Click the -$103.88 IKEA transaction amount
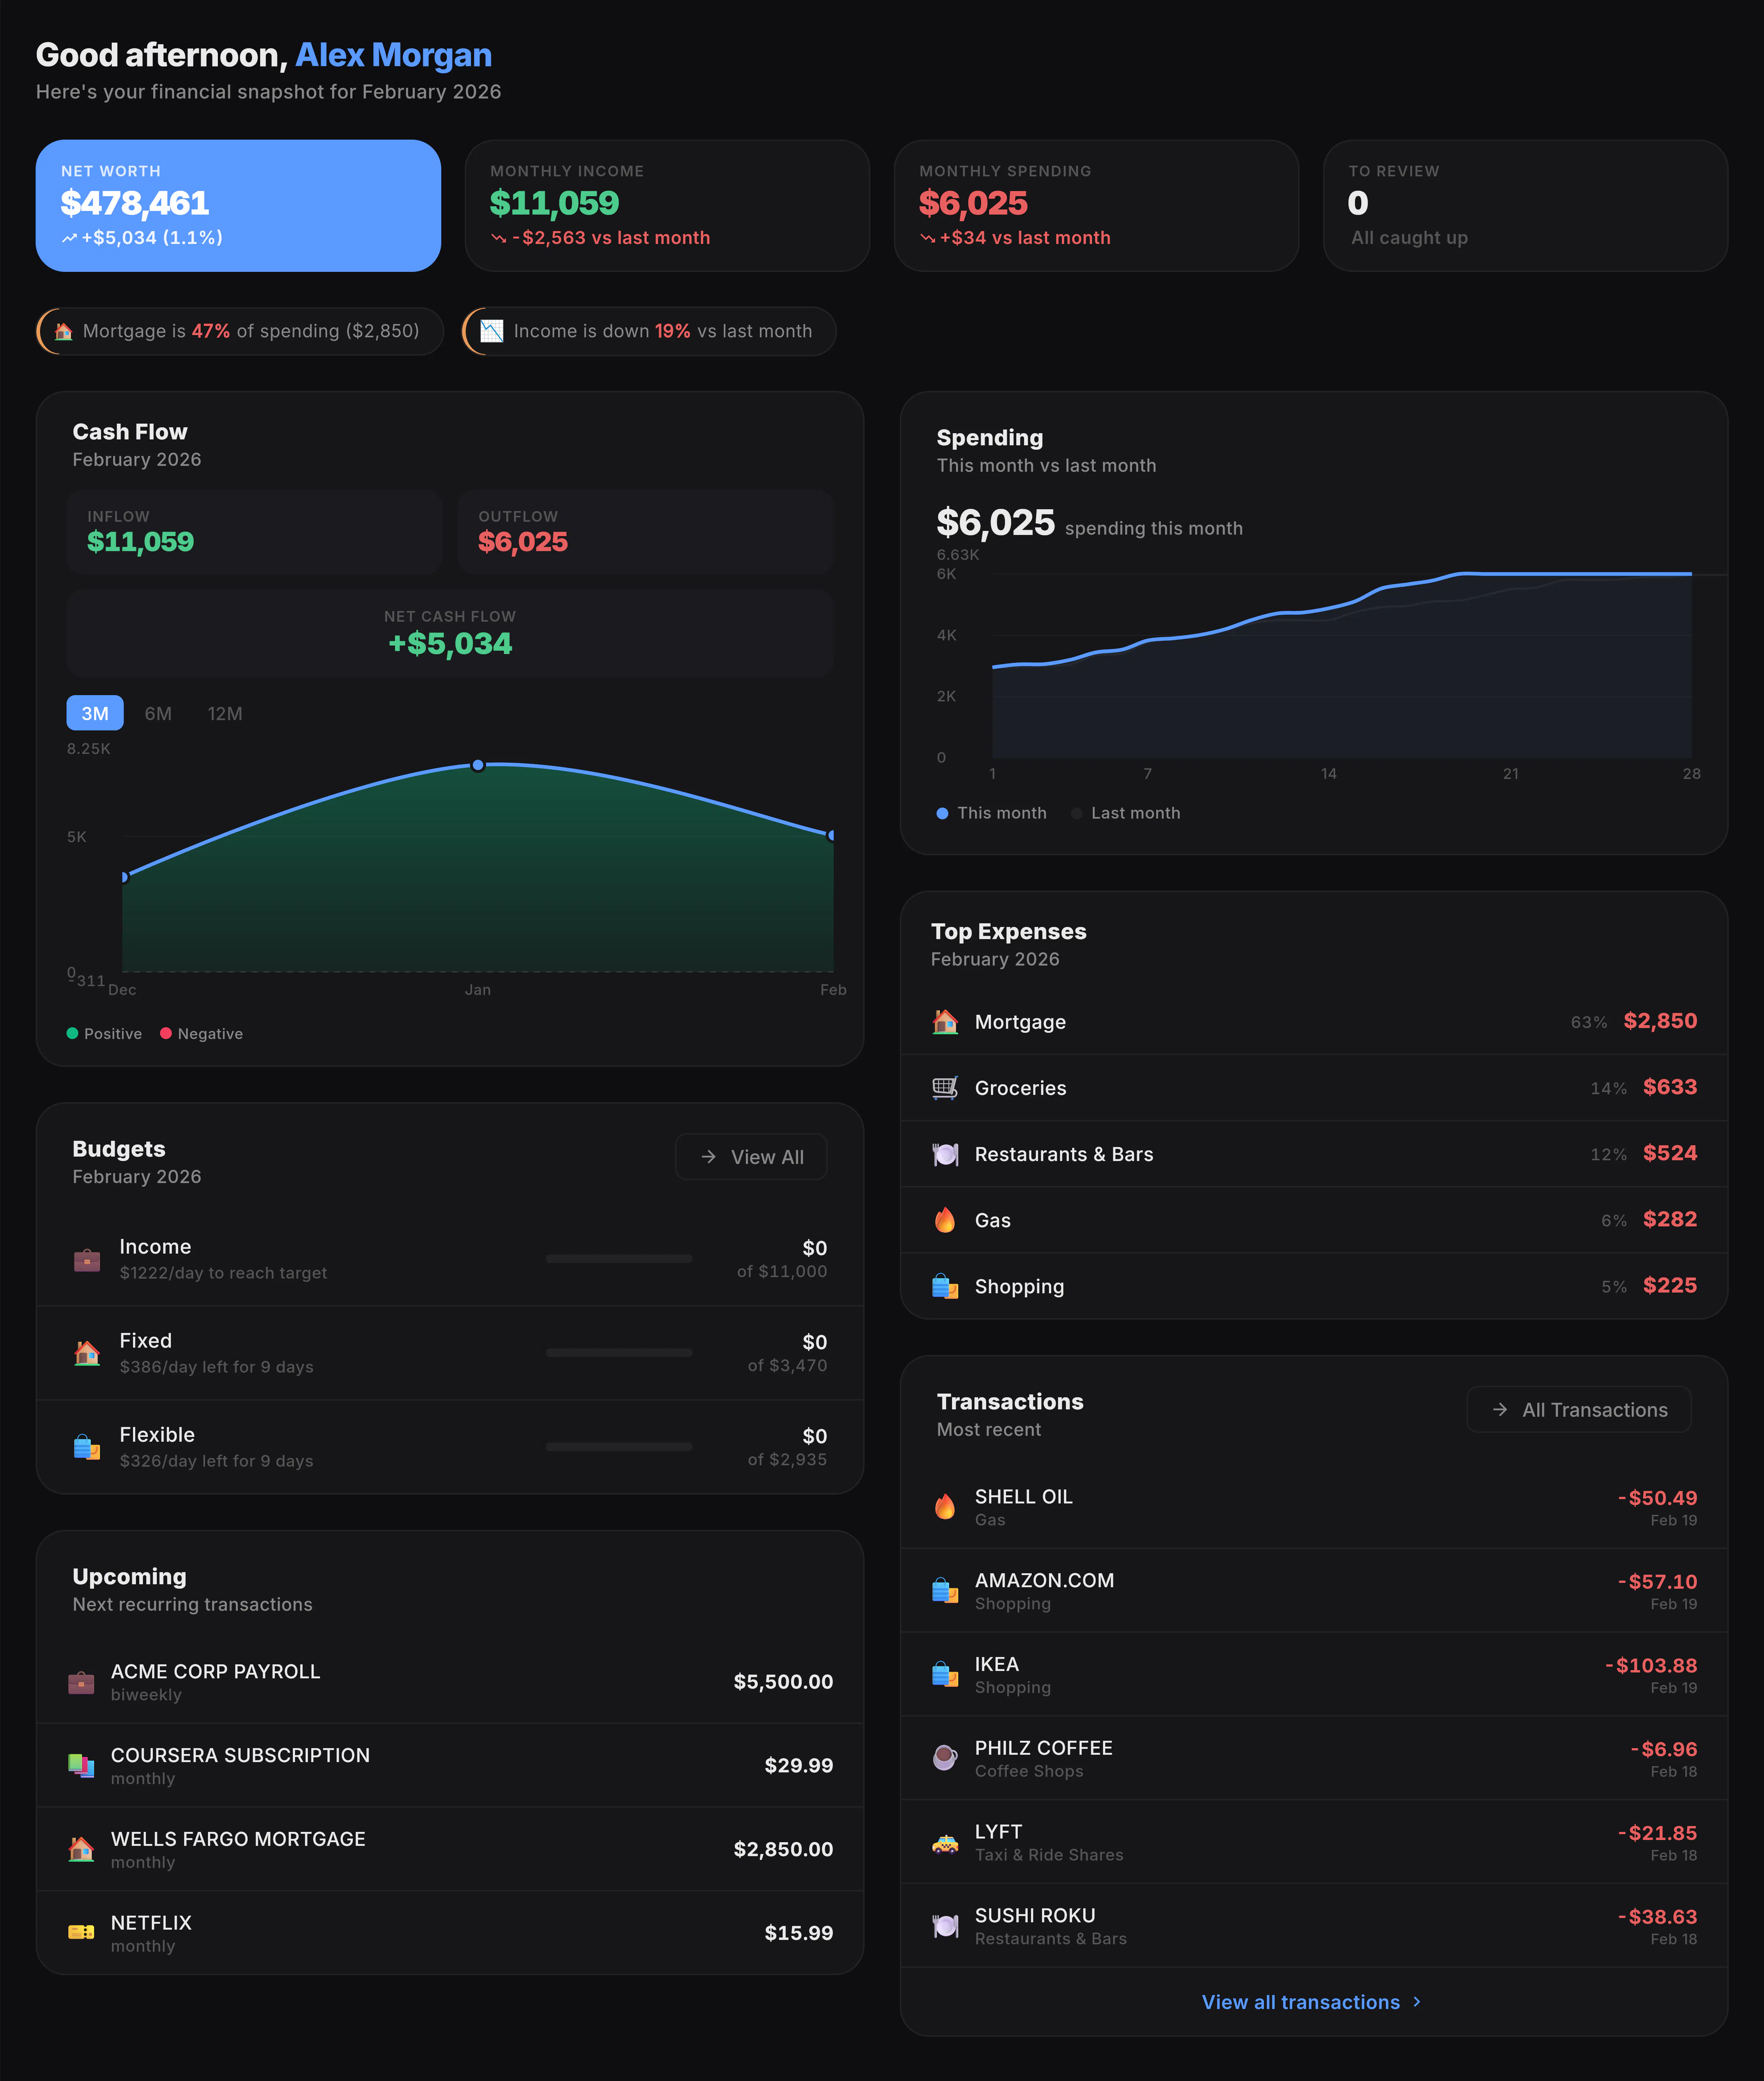The width and height of the screenshot is (1764, 2081). tap(1651, 1665)
